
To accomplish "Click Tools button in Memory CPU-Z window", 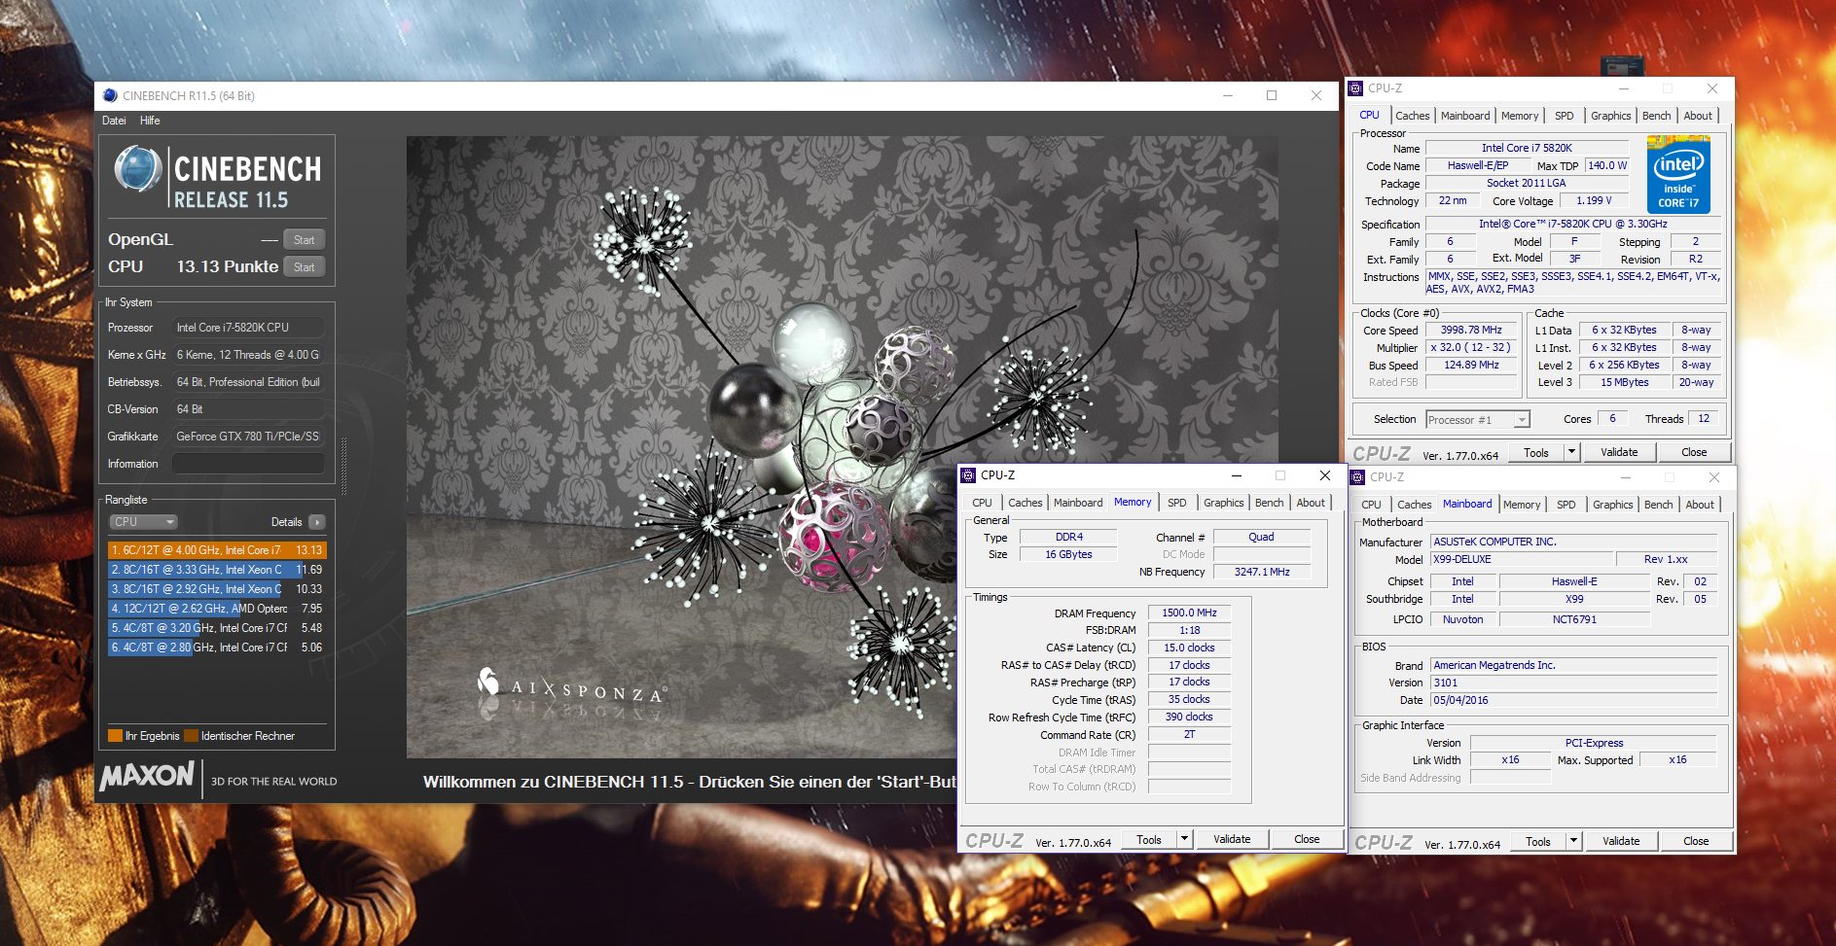I will [x=1149, y=839].
